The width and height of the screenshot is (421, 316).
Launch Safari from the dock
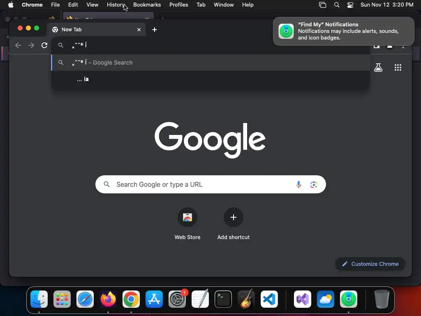coord(85,299)
